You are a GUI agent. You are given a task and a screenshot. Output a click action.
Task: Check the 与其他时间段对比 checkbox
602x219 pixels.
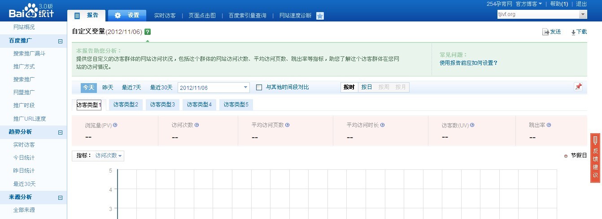[x=259, y=87]
